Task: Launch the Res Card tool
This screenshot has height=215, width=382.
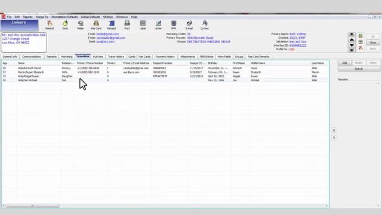Action: click(96, 25)
